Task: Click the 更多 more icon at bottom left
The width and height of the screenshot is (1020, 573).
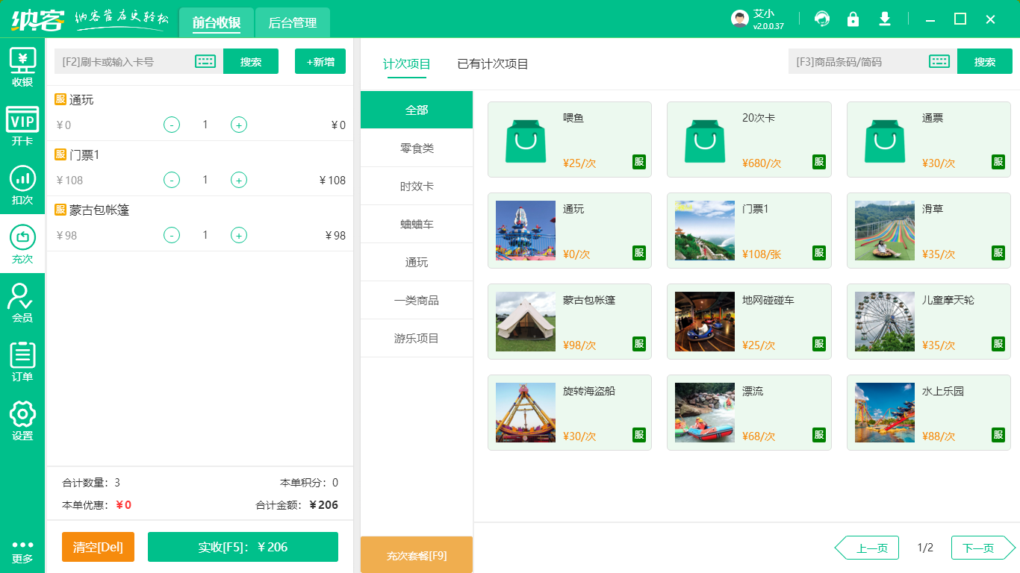Action: [22, 552]
